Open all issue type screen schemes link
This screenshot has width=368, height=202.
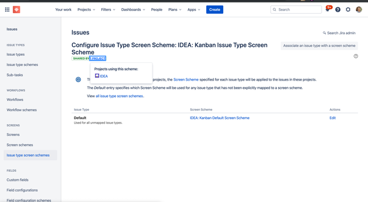119,96
